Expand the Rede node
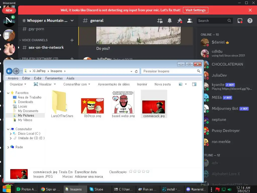257x193 pixels. tap(8, 147)
